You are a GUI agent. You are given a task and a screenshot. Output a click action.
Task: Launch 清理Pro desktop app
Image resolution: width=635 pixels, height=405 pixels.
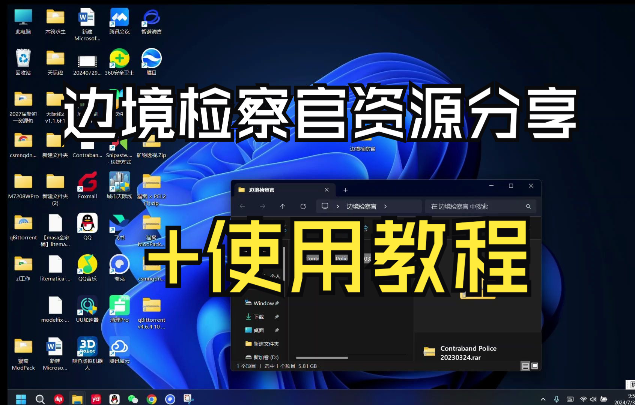click(x=119, y=309)
